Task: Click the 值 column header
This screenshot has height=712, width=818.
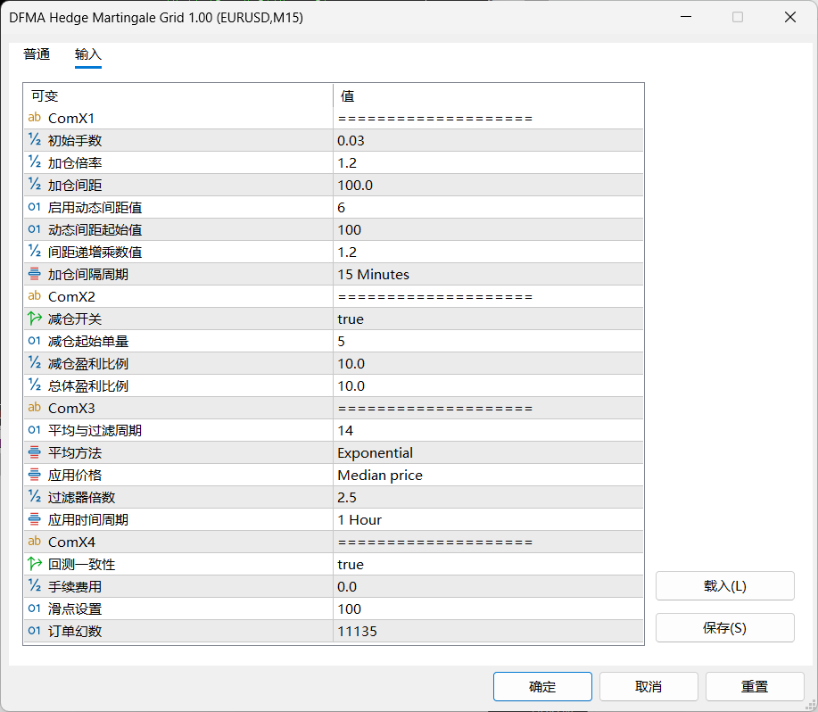Action: tap(488, 96)
